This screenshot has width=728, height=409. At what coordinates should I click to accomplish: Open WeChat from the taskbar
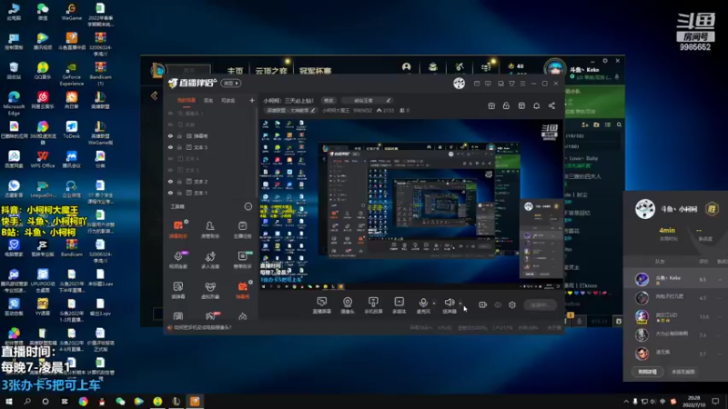coord(120,401)
